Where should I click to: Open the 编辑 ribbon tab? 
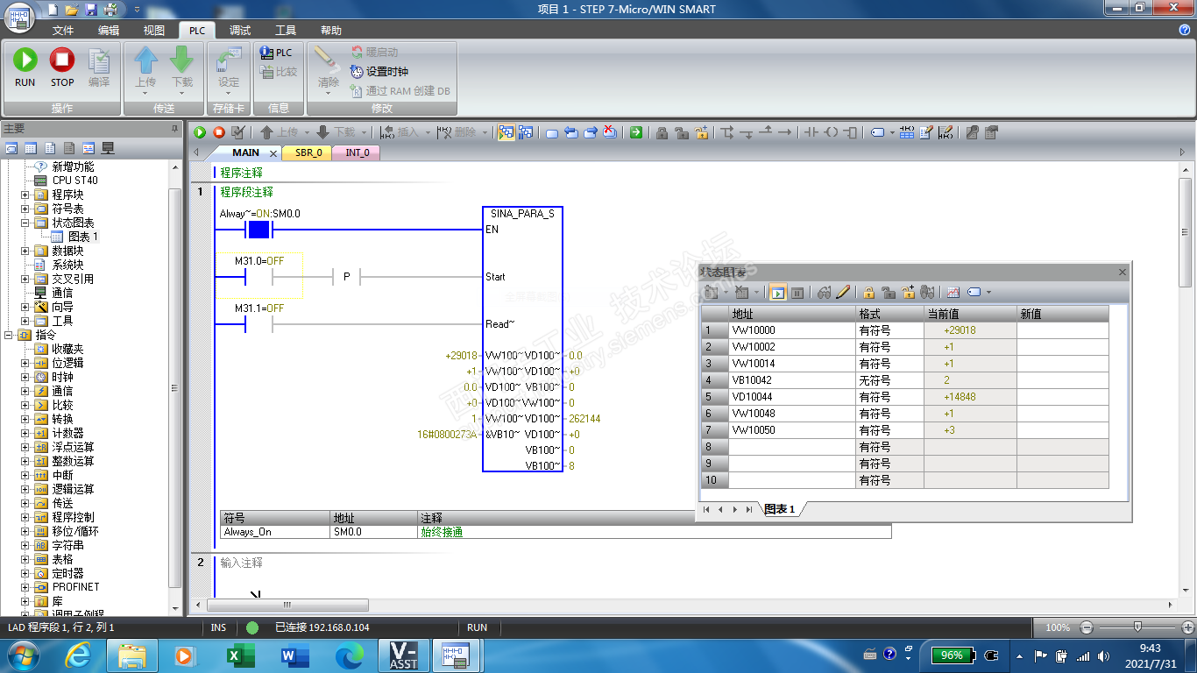coord(109,30)
